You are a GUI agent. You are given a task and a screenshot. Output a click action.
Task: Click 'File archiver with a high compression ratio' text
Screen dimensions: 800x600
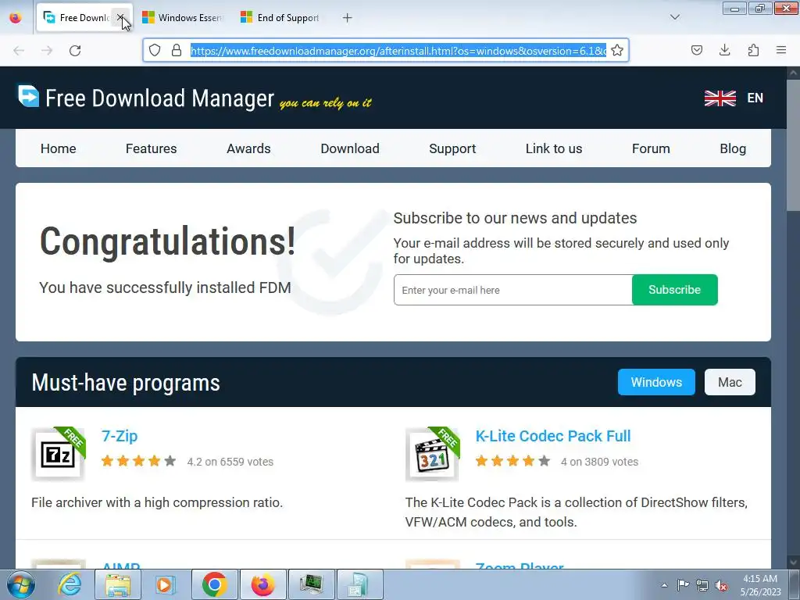pos(157,502)
